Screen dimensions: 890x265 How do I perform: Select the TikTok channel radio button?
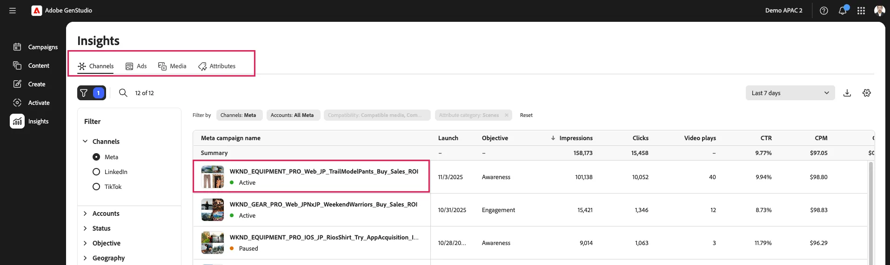click(x=96, y=187)
